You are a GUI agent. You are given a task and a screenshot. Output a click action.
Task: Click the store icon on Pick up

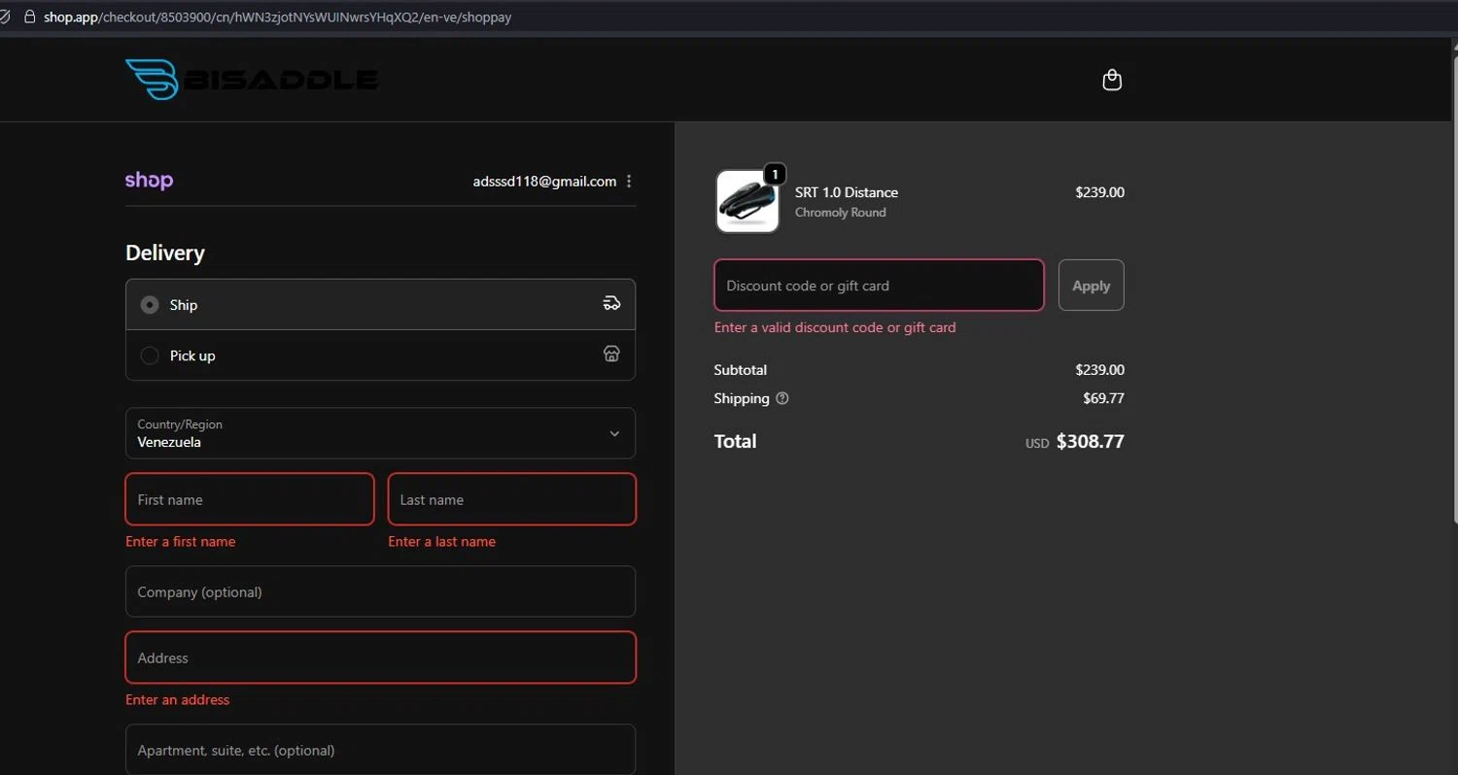pyautogui.click(x=611, y=354)
